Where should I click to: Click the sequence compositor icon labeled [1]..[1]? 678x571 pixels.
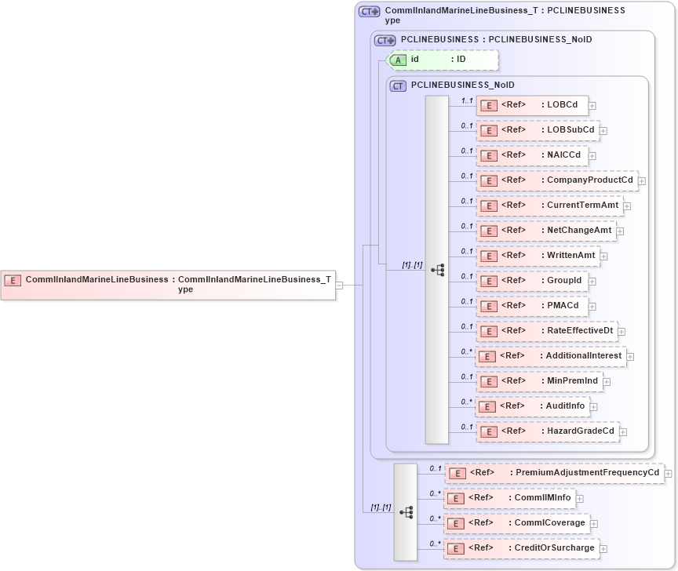[x=437, y=268]
